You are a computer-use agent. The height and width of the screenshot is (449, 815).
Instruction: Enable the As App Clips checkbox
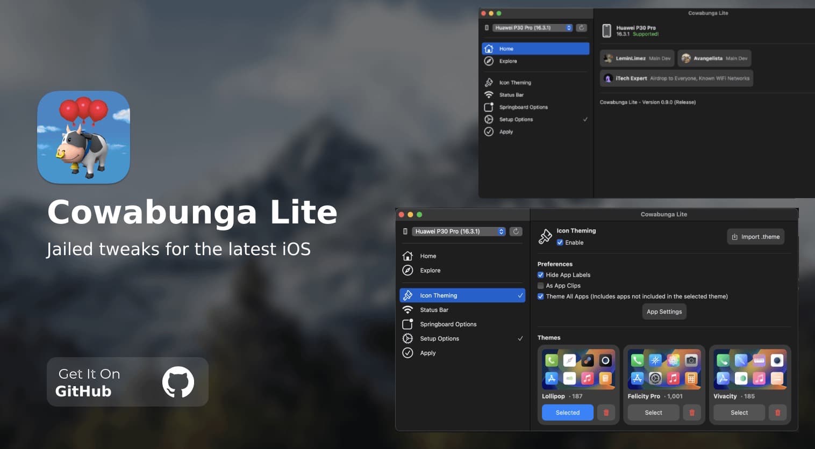pyautogui.click(x=541, y=286)
